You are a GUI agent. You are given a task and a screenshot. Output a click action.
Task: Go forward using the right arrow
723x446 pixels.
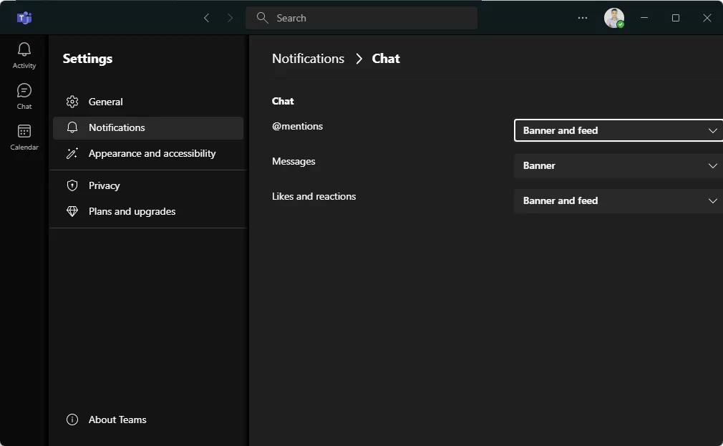click(230, 18)
